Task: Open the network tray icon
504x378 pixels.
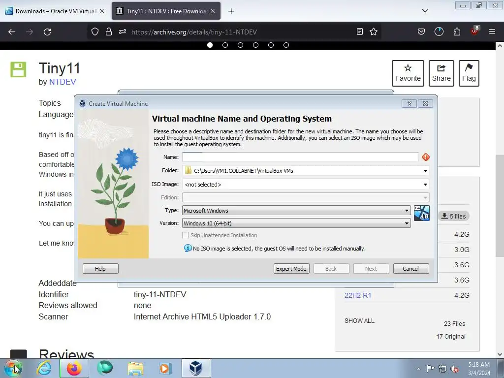Action: (x=442, y=369)
